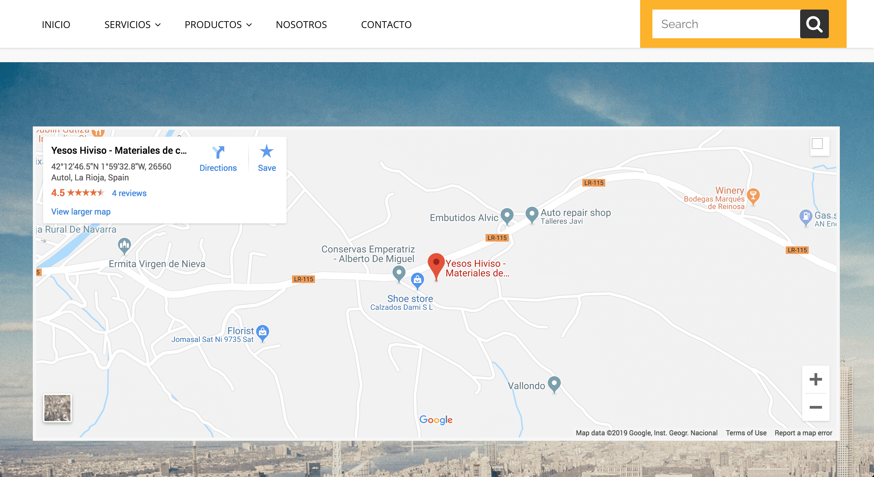Click the Yesos Hiviso place title
874x477 pixels.
point(119,150)
